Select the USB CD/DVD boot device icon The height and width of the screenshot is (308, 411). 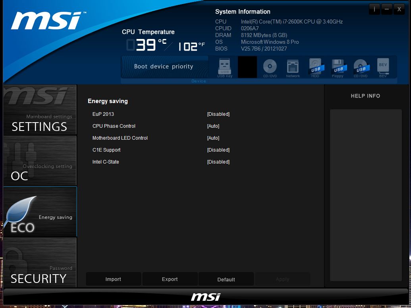[361, 68]
